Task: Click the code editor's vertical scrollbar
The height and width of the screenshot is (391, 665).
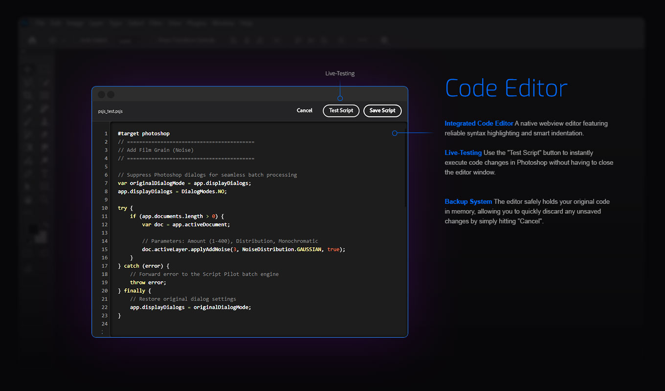Action: point(405,166)
